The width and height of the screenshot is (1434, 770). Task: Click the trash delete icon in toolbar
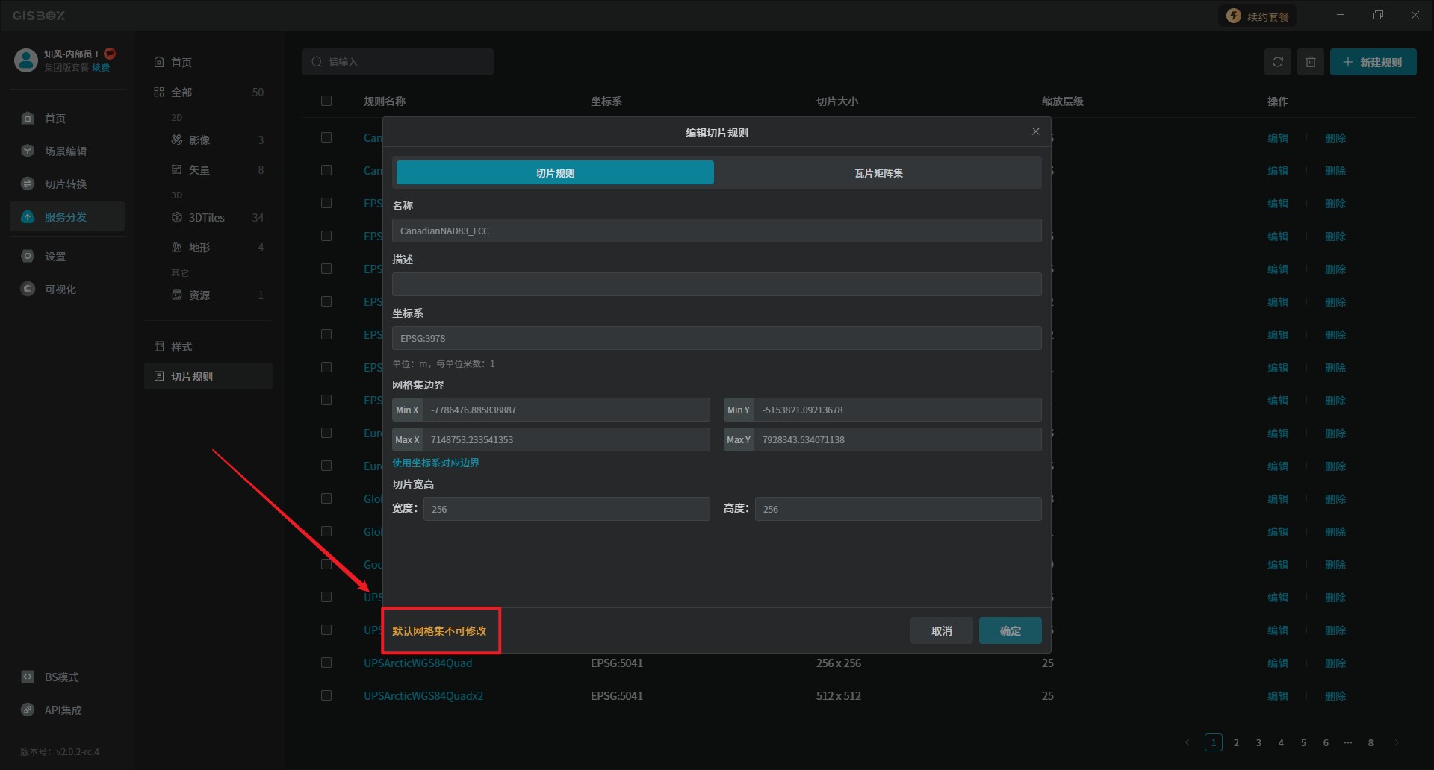pyautogui.click(x=1310, y=62)
